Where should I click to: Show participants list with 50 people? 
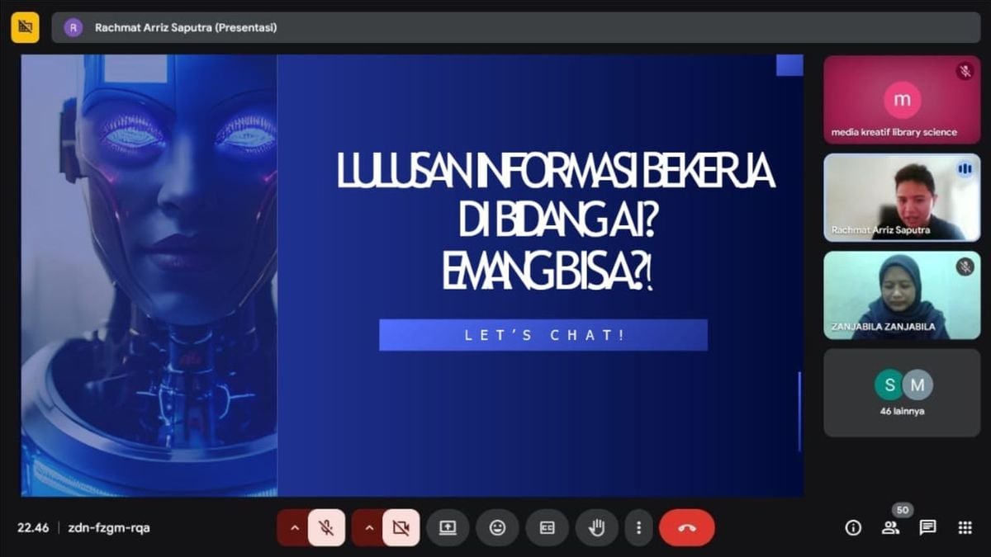[890, 528]
